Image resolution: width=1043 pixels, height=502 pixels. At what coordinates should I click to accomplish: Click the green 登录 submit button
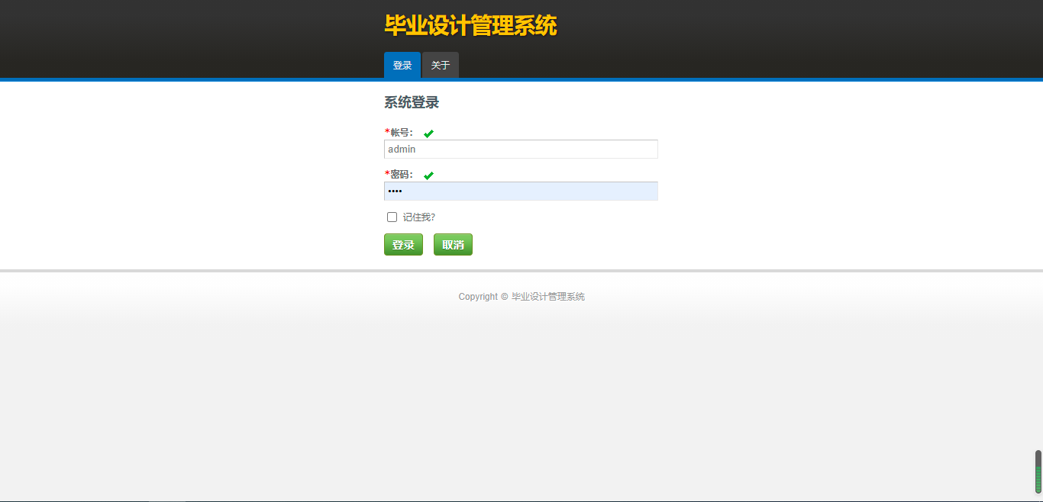(x=403, y=245)
